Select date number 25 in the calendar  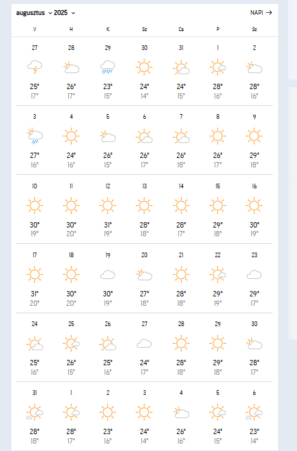coord(71,324)
